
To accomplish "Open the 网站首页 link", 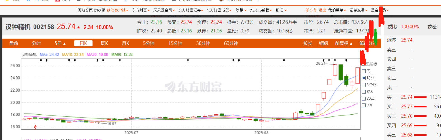I will (85, 10).
